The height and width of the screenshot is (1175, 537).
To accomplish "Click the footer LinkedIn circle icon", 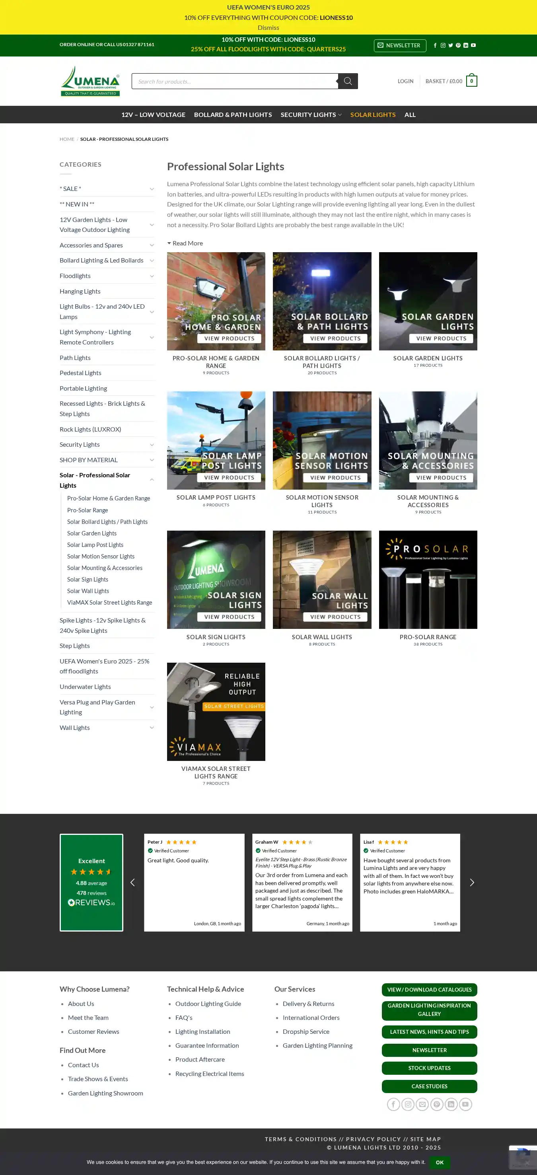I will tap(451, 1104).
